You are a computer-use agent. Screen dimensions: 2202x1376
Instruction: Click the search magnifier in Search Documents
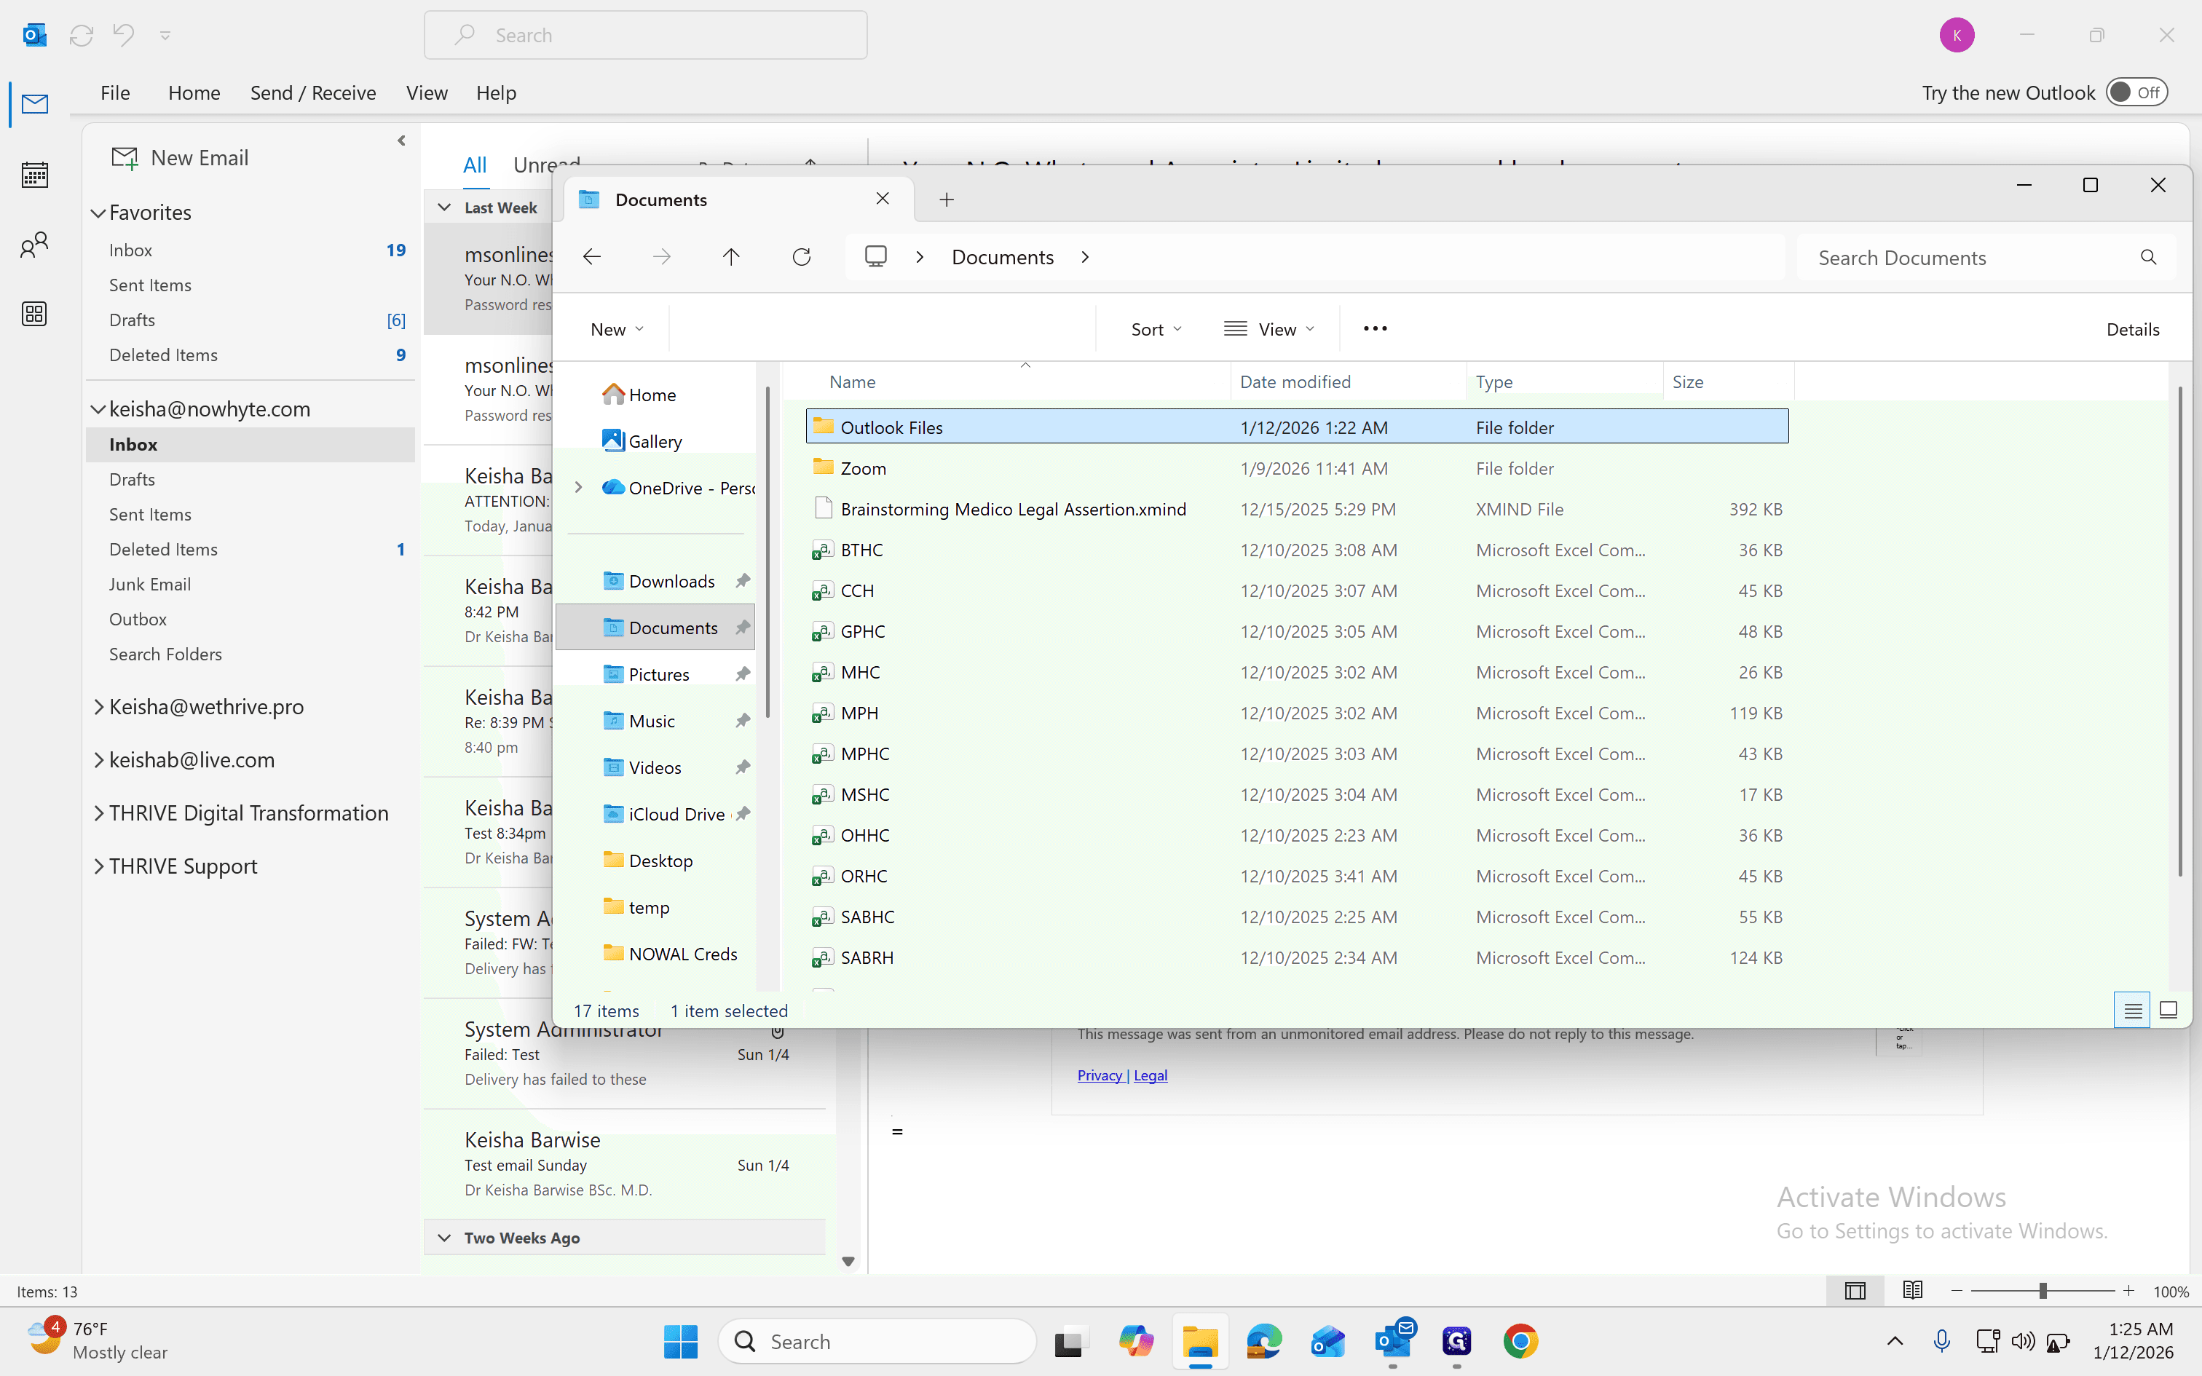(x=2148, y=258)
